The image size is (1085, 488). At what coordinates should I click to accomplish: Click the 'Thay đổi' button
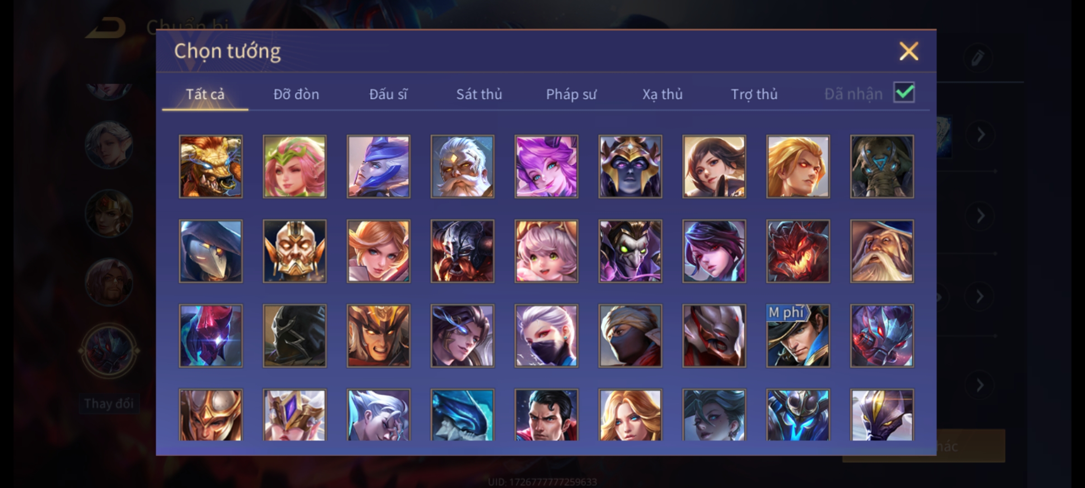point(109,403)
